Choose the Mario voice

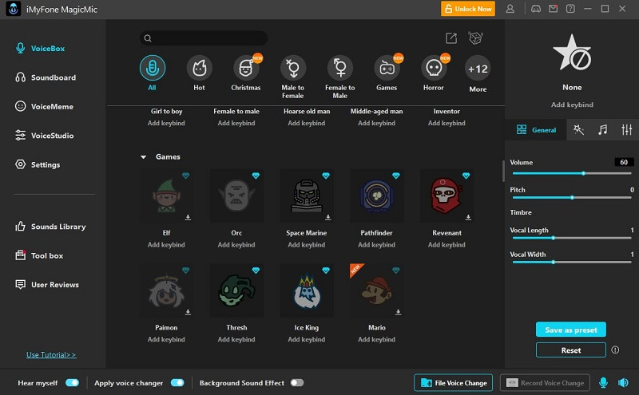[376, 290]
